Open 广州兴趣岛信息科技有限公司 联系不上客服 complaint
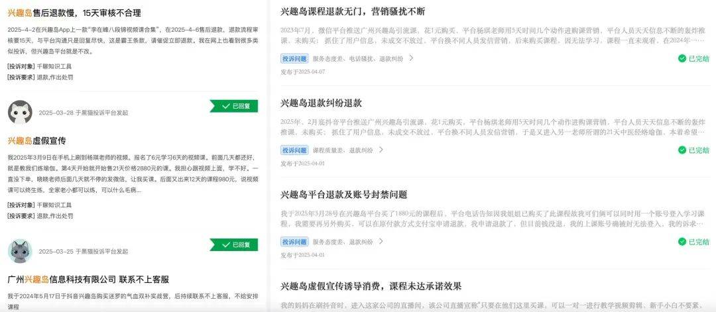 coord(89,279)
